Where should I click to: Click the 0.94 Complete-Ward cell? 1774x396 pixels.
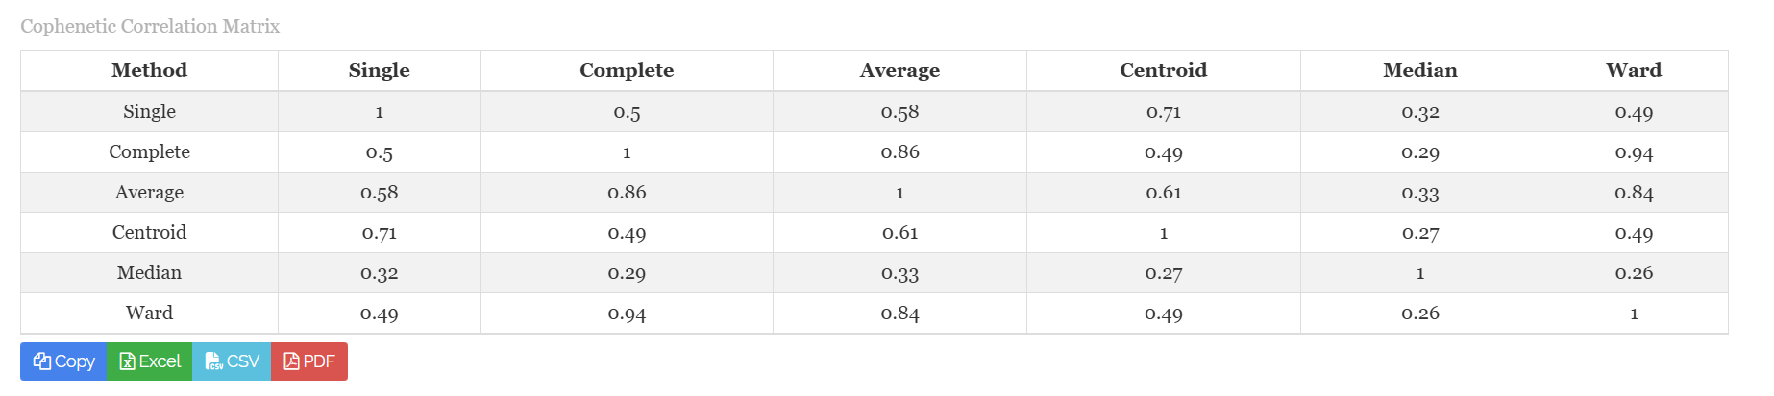[1634, 152]
